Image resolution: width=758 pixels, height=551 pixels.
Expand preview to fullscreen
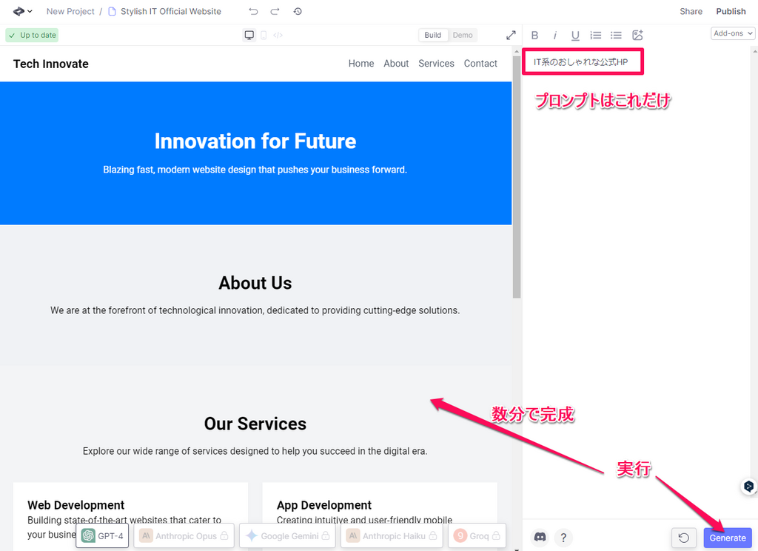click(511, 35)
